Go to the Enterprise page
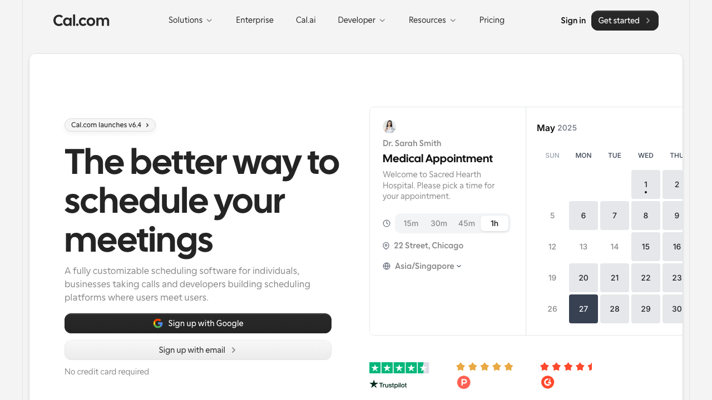The image size is (712, 400). click(x=254, y=20)
